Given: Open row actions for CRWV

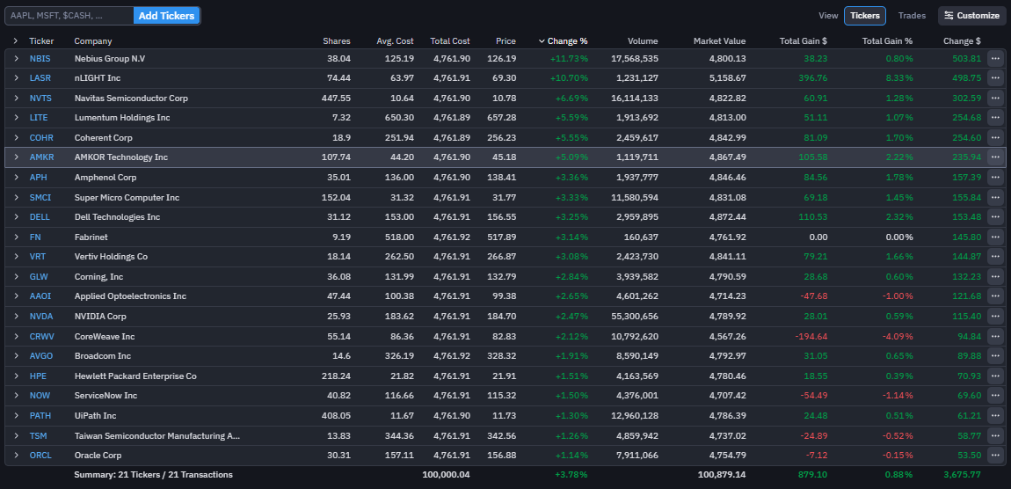Looking at the screenshot, I should (x=995, y=336).
